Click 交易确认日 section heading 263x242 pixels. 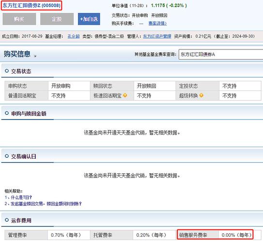click(x=24, y=156)
